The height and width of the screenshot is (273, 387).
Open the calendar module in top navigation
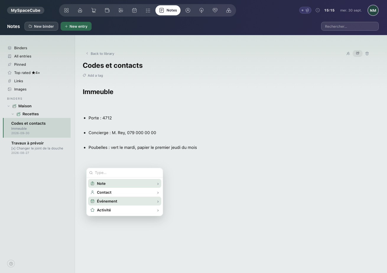134,10
